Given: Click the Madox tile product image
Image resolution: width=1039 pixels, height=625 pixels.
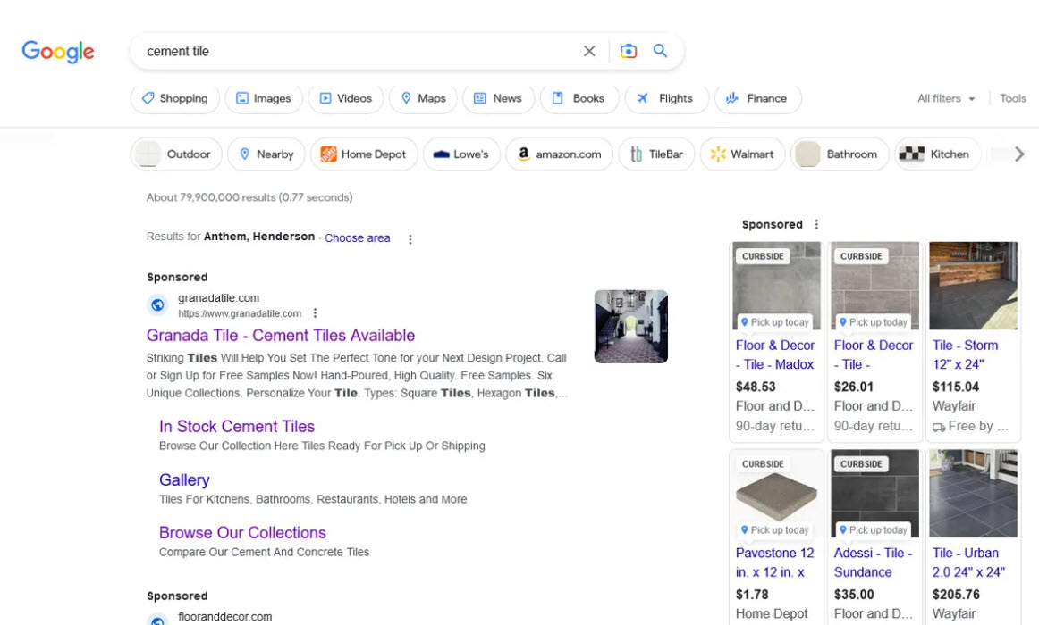Looking at the screenshot, I should point(777,285).
